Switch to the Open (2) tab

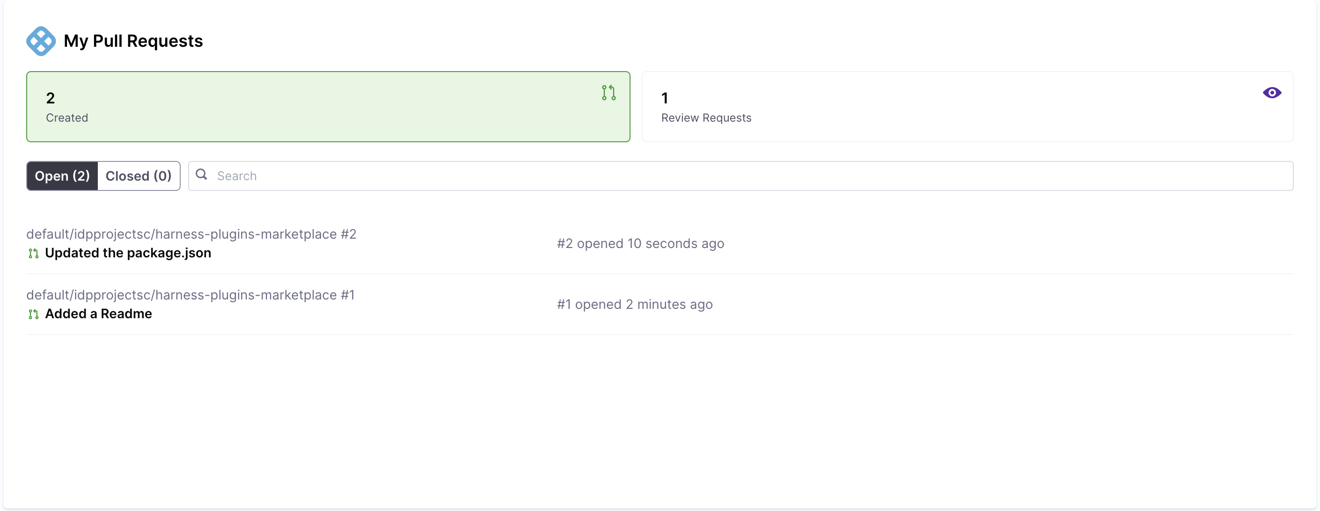pos(62,176)
